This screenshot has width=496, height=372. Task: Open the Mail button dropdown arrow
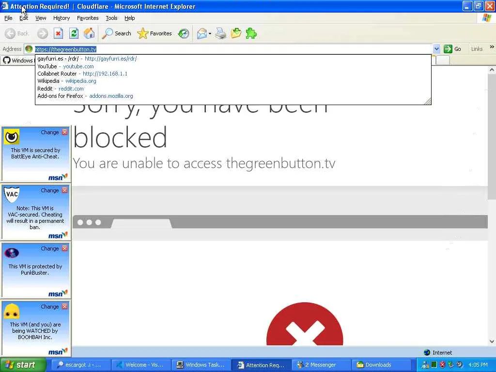tap(210, 33)
